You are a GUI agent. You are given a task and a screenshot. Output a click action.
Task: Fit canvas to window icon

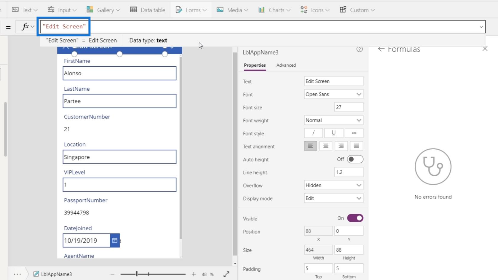tap(226, 274)
